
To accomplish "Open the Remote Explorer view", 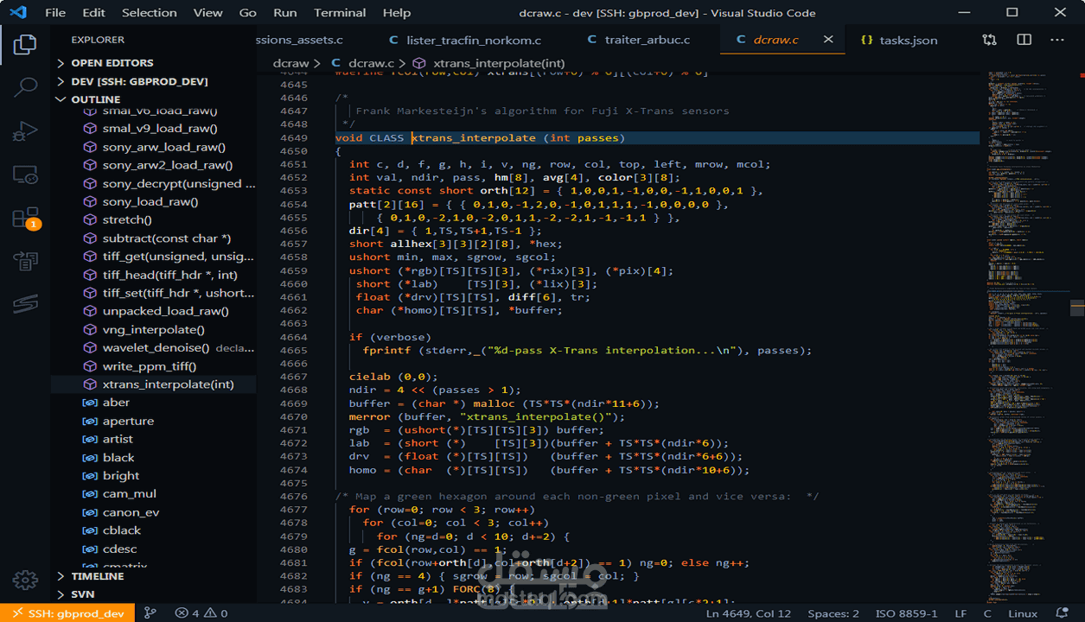I will (x=25, y=175).
